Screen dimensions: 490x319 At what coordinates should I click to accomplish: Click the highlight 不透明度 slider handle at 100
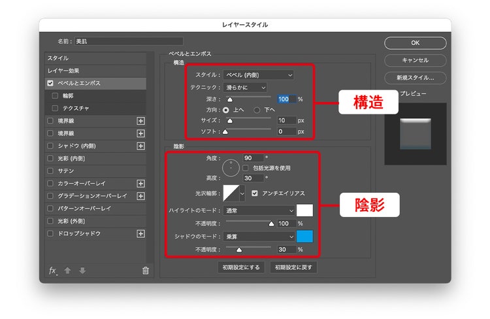coord(271,224)
